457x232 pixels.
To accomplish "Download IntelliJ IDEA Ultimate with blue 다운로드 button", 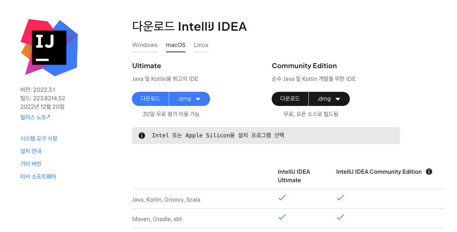I will 150,99.
